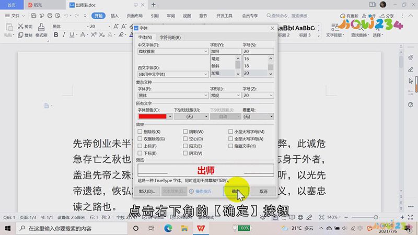
Task: Click the rocket icon in right sidebar
Action: point(411,57)
